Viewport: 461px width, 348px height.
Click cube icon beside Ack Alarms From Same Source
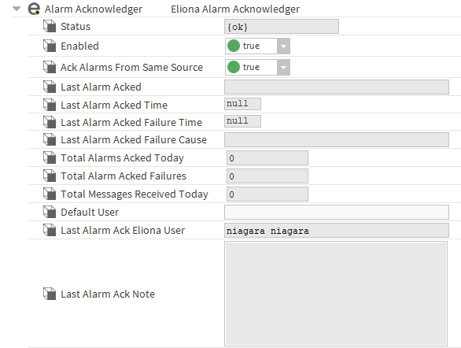click(50, 67)
